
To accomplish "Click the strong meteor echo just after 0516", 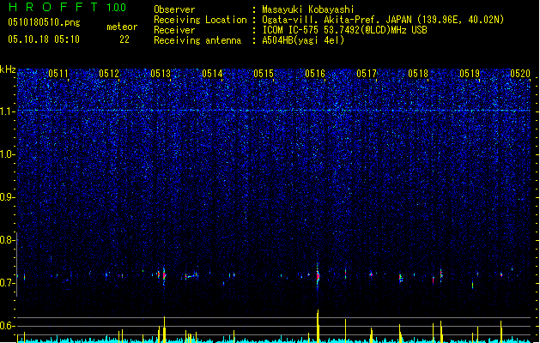I will point(318,275).
